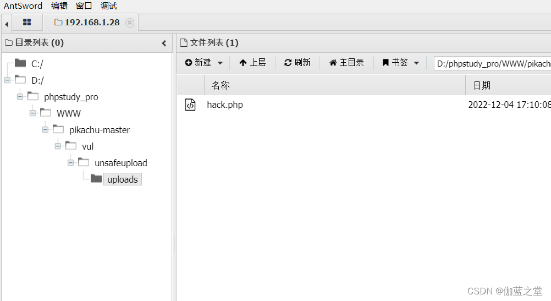Select the phpstudy_pro folder label

click(x=71, y=97)
